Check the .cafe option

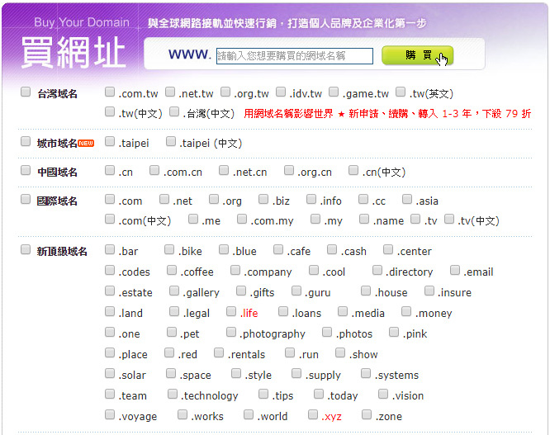[278, 250]
